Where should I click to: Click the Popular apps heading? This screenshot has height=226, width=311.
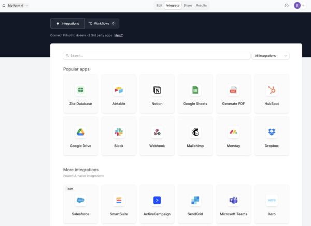76,69
